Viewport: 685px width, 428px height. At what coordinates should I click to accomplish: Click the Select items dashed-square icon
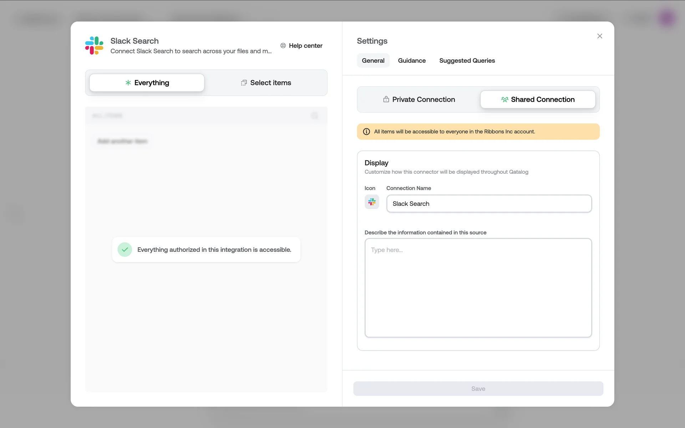[244, 83]
